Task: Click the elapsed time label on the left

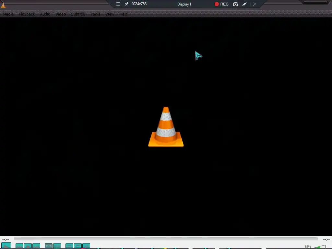Action: pyautogui.click(x=6, y=239)
